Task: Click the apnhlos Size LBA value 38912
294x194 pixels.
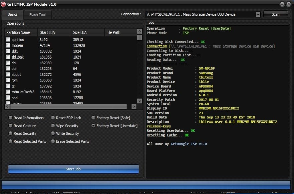Action: [78, 40]
